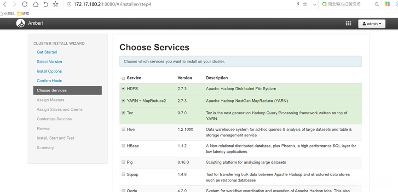Go to Get Started step
The width and height of the screenshot is (398, 192).
pyautogui.click(x=47, y=52)
